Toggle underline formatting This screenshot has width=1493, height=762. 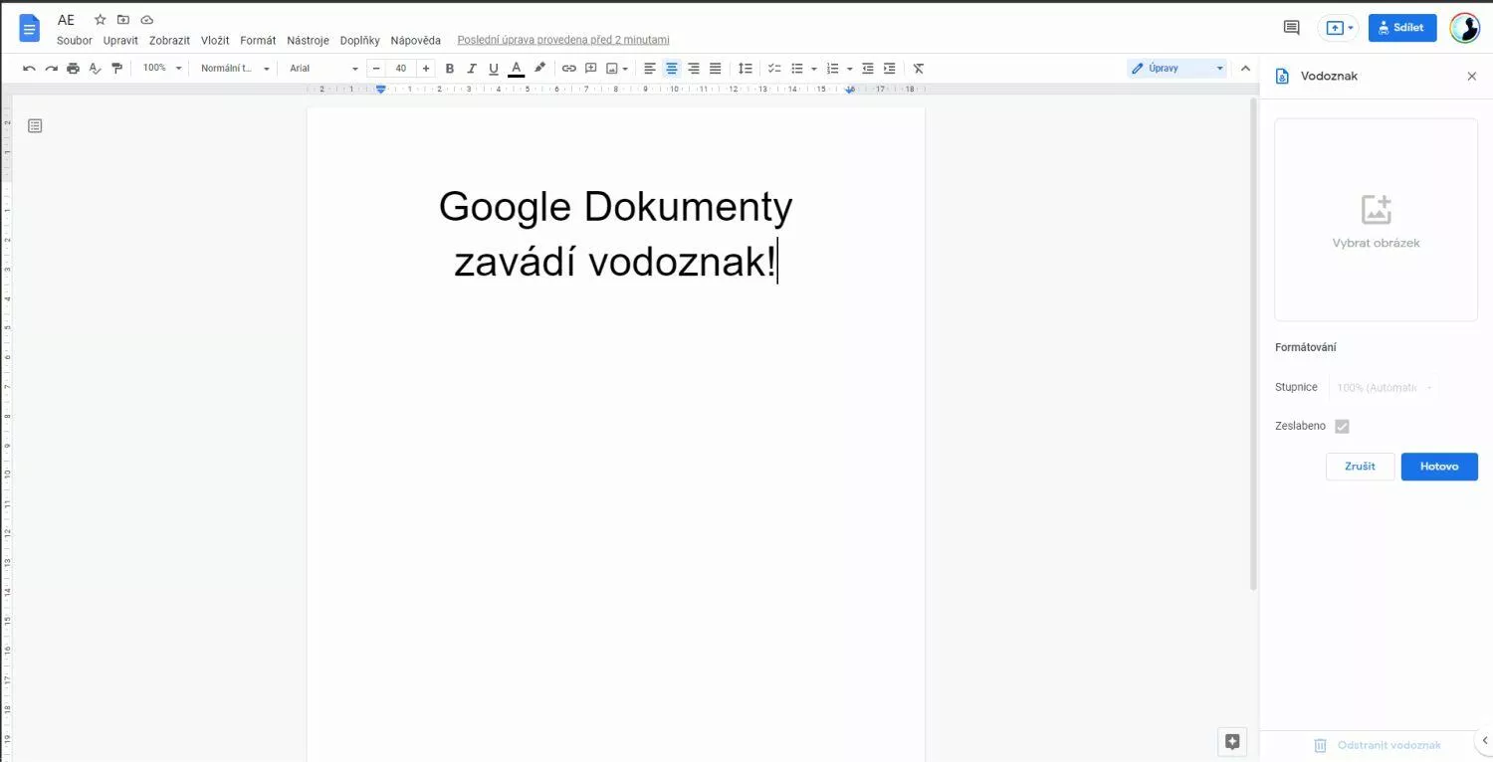pos(494,69)
